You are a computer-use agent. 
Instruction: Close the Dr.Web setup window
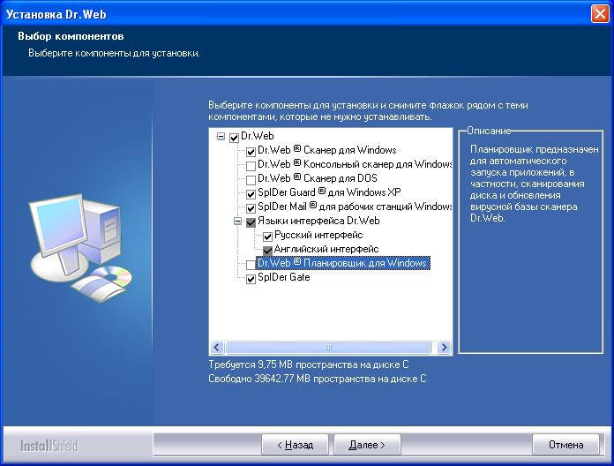pos(599,13)
